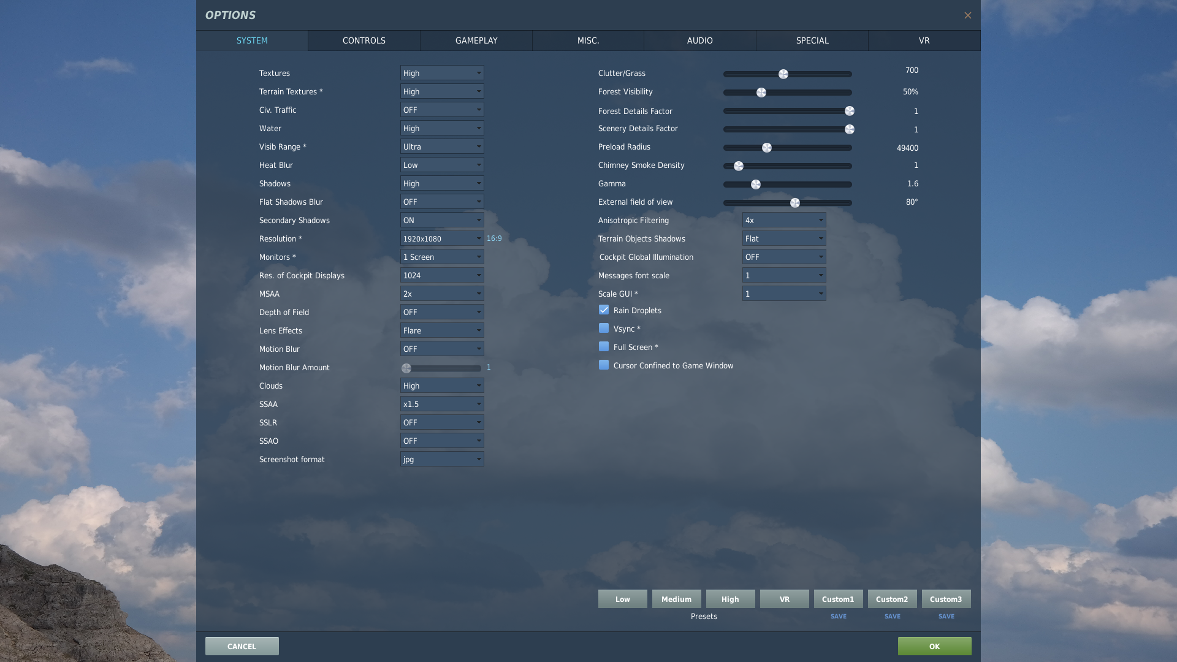Click the Custom2 Save preset

892,616
